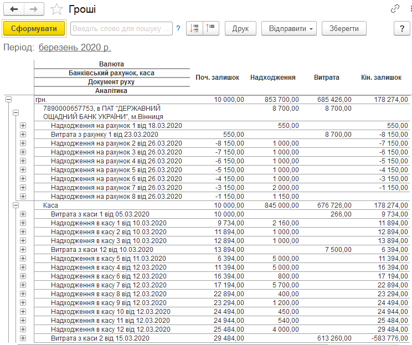The width and height of the screenshot is (412, 345).
Task: Expand Надходження в касу 11 від 12.03.2020
Action: (x=23, y=320)
